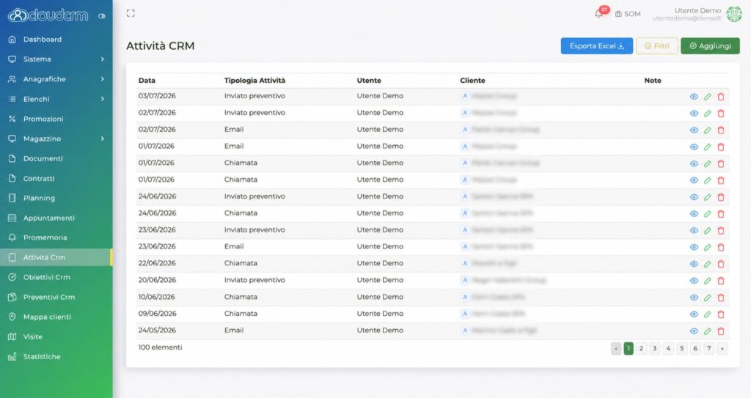Expand the Magazzino sidebar menu
The image size is (751, 398).
pyautogui.click(x=56, y=139)
